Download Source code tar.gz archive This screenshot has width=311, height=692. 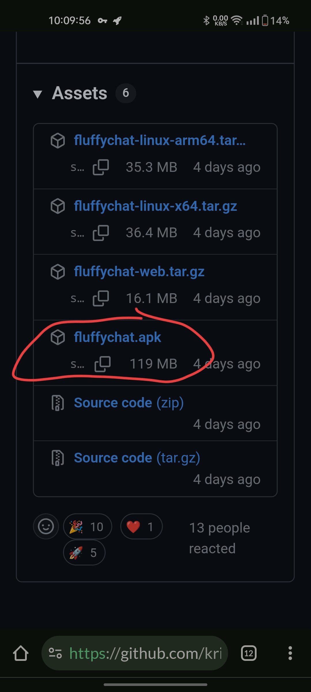[137, 458]
